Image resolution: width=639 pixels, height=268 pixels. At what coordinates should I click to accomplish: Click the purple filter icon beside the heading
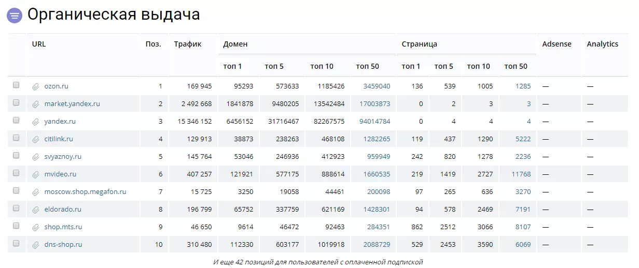15,16
